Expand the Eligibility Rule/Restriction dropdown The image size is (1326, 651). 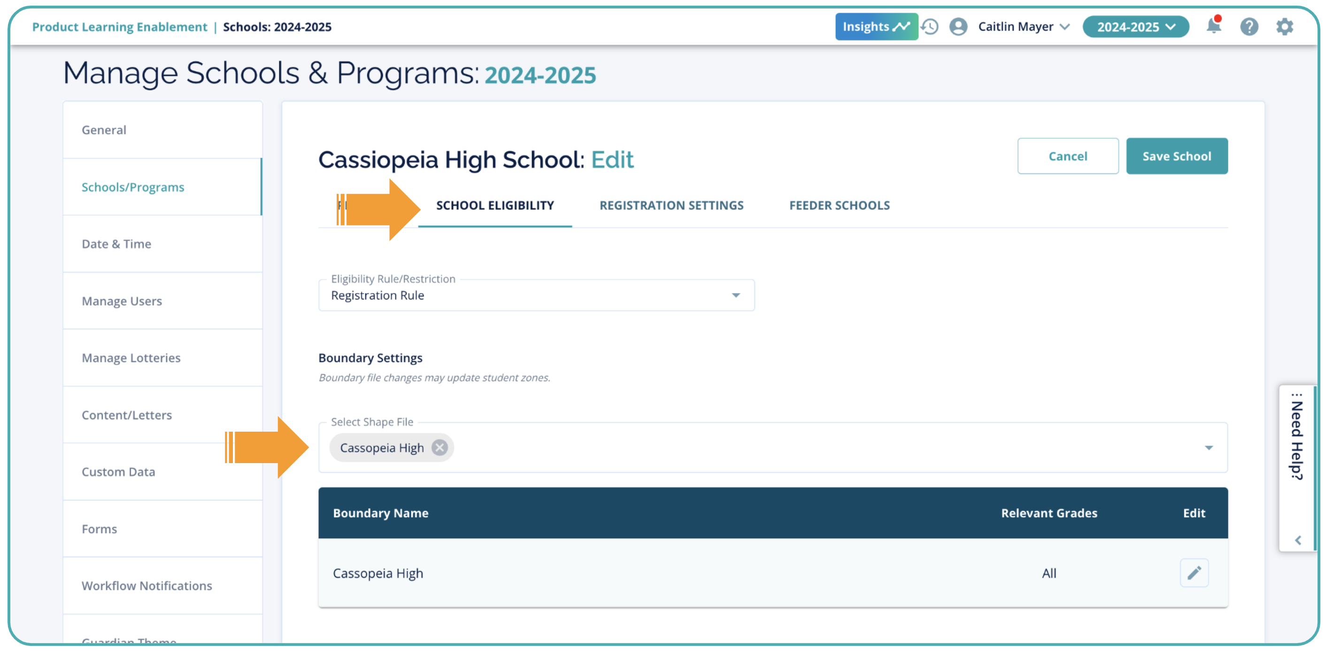(x=736, y=295)
